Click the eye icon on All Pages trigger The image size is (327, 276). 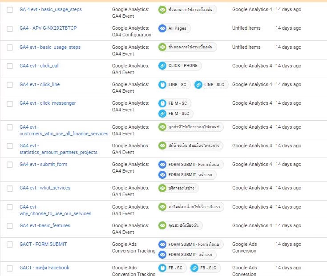(x=163, y=28)
